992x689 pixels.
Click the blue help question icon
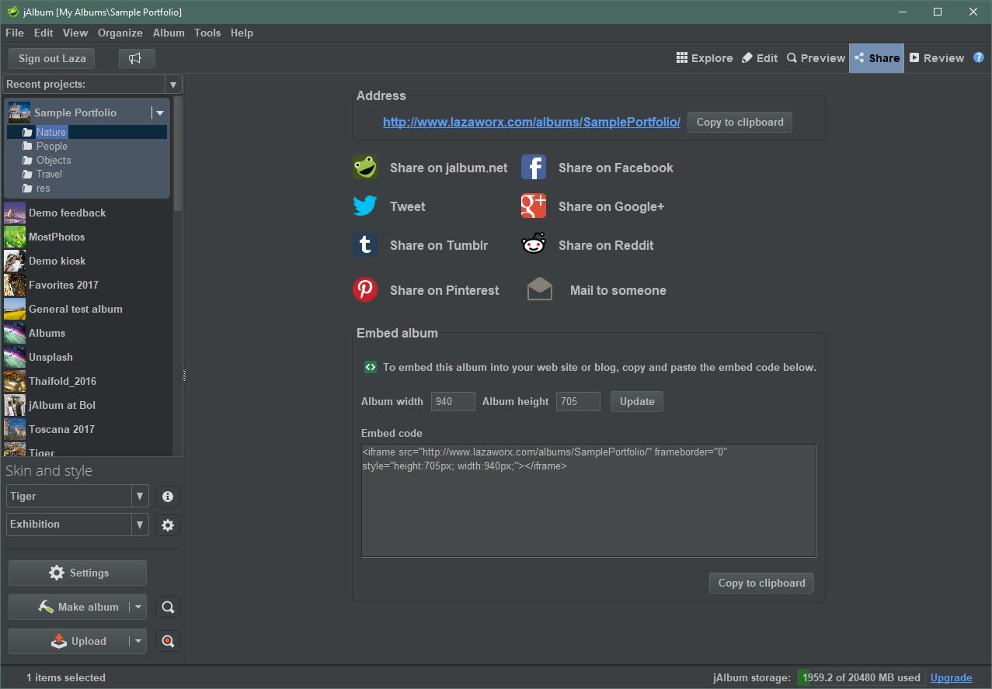979,57
